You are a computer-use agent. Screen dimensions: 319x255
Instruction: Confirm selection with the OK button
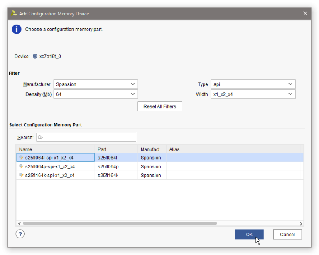tap(249, 235)
